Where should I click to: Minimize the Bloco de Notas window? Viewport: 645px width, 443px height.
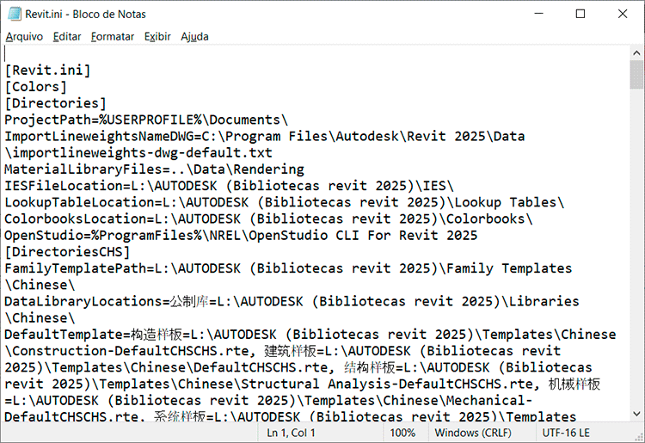(539, 14)
